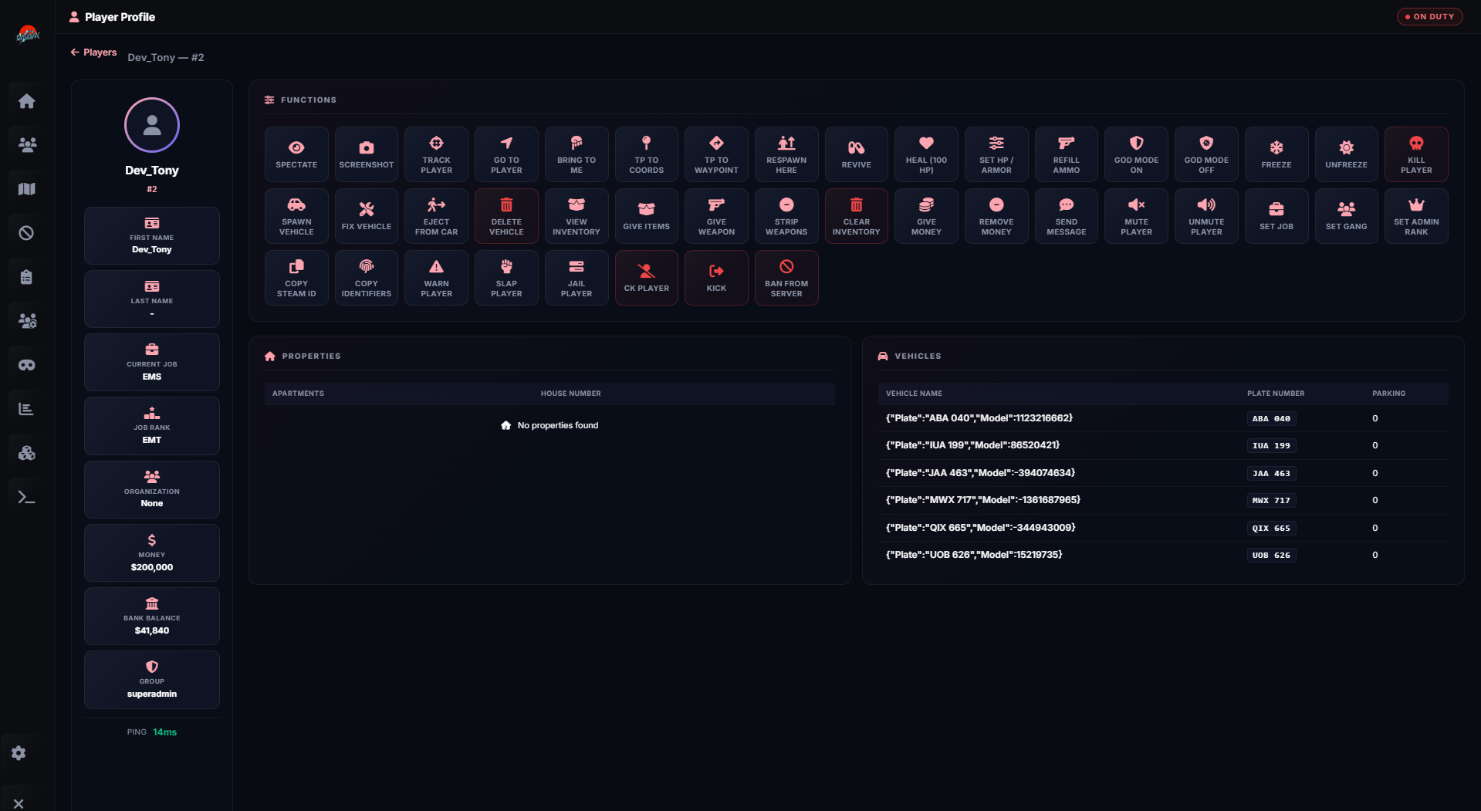Open Give Money function
This screenshot has height=811, width=1481.
point(926,216)
